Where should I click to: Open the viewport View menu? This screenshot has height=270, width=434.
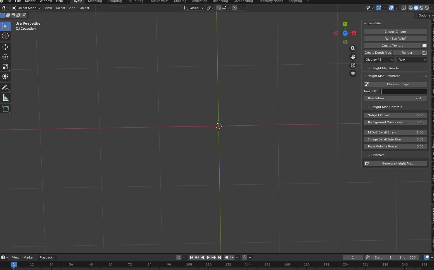pyautogui.click(x=48, y=8)
